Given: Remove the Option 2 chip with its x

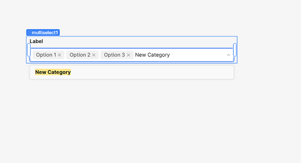Looking at the screenshot, I should 94,55.
